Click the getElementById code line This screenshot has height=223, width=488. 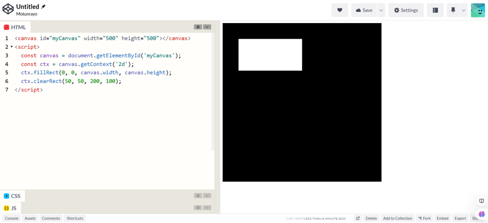(x=101, y=55)
